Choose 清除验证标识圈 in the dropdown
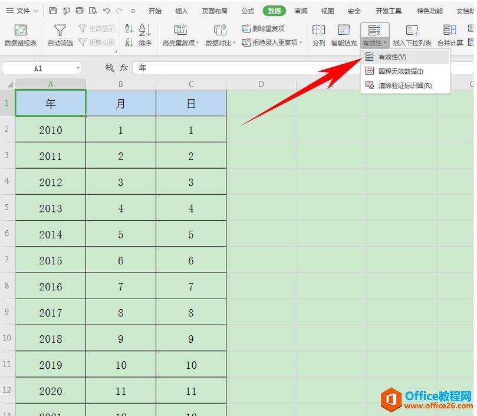This screenshot has width=477, height=416. (404, 85)
